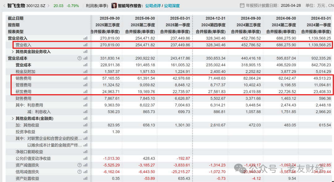Click row label 以摊余成本计量的金融资产终
The width and height of the screenshot is (334, 182).
pos(54,145)
